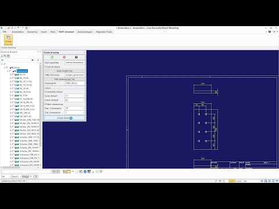
Task: Expand the BL_10_1 (16) tree row
Action: (x=10, y=81)
